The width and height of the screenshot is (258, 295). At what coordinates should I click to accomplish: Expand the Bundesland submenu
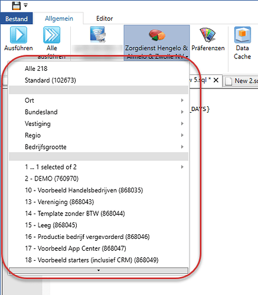pyautogui.click(x=99, y=112)
